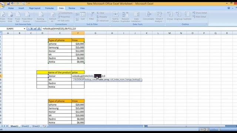Click Consolidate tool

point(148,16)
